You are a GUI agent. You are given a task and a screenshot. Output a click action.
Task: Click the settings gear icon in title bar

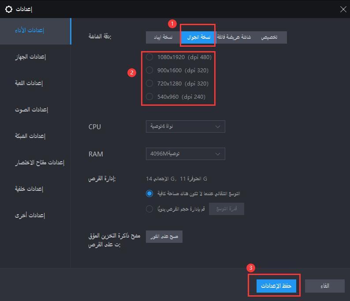tap(9, 9)
